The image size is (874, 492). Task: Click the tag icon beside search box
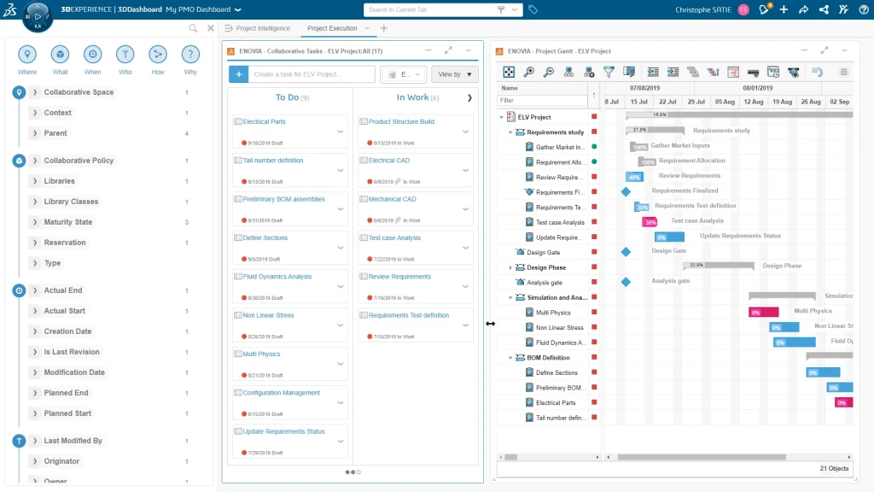[x=533, y=9]
